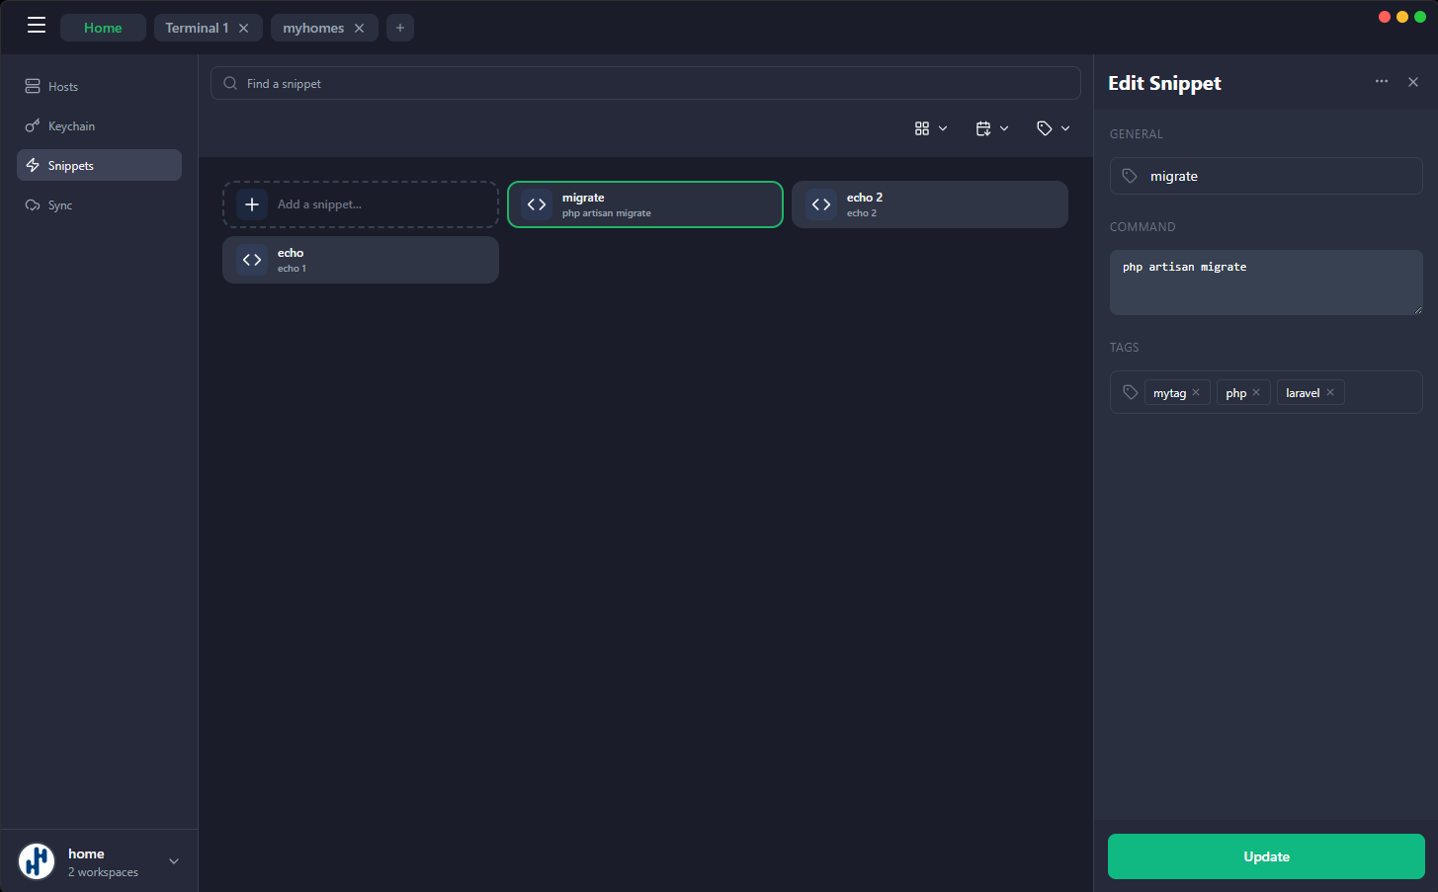This screenshot has height=892, width=1438.
Task: Expand the home workspace selector
Action: [174, 860]
